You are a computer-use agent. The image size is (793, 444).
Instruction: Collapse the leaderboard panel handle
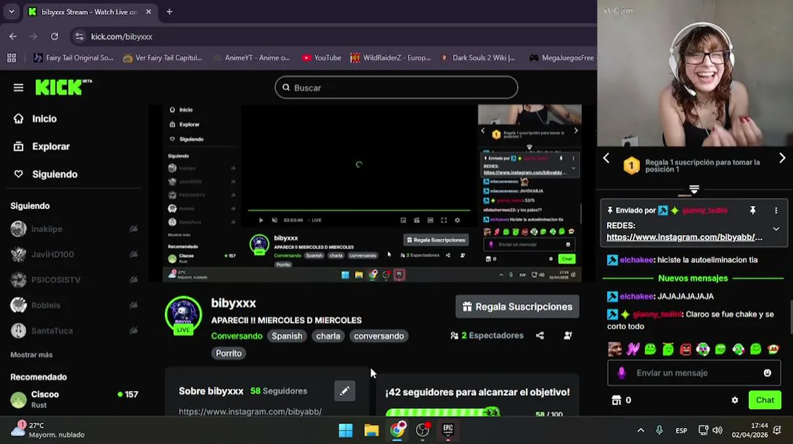point(694,190)
